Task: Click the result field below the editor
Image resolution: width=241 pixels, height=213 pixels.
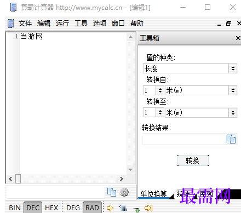Action: click(x=55, y=192)
